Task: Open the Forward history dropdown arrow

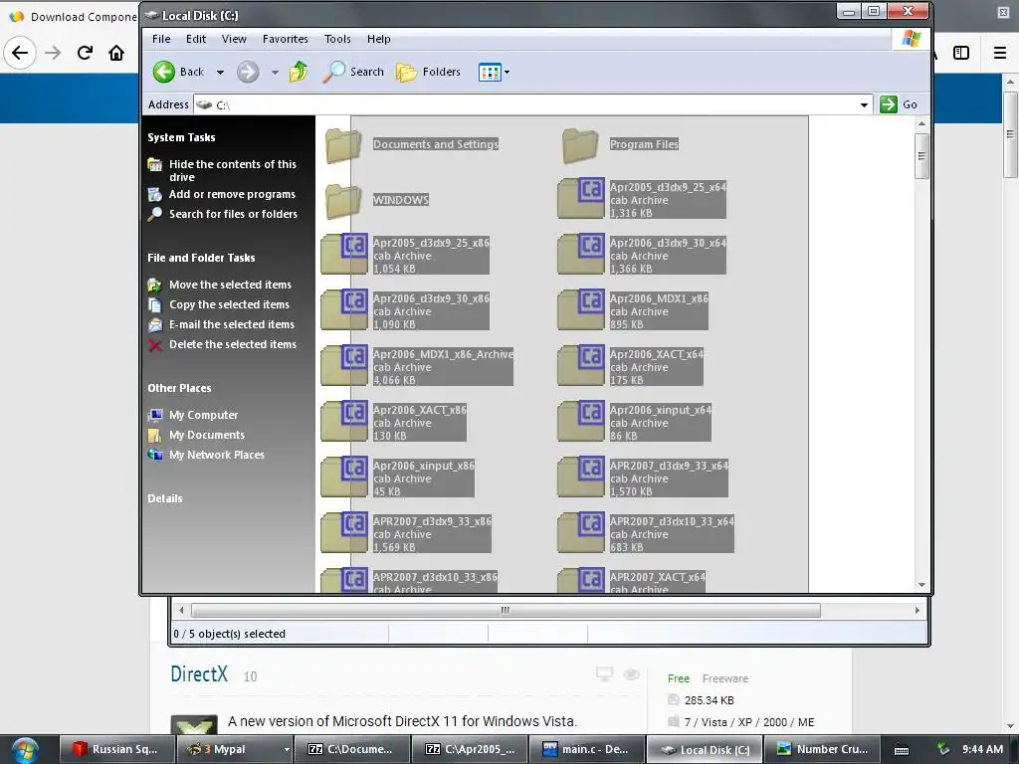Action: click(275, 72)
